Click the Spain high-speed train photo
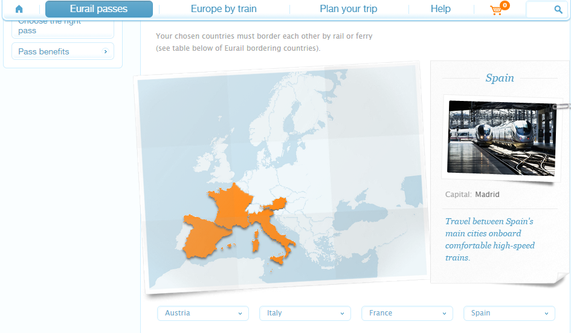571x333 pixels. (502, 137)
